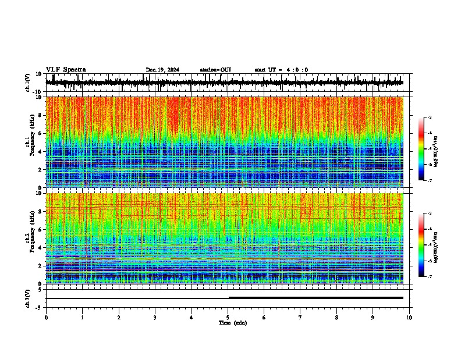Screen dimensions: 461x356
Task: Click the ch.3 voltage trace line
Action: tap(224, 298)
